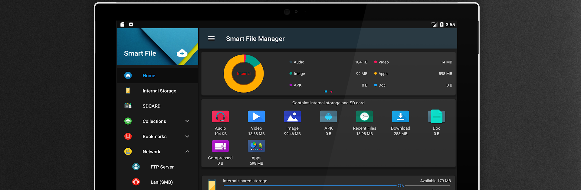The height and width of the screenshot is (190, 581).
Task: Click the SDCARD icon in sidebar
Action: tap(128, 106)
